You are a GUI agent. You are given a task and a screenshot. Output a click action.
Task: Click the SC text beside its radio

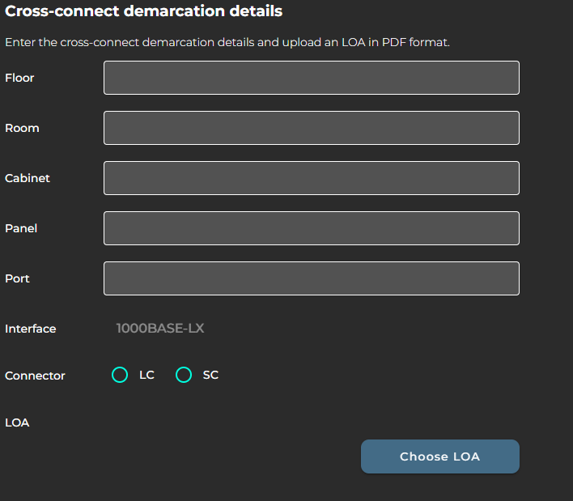210,375
